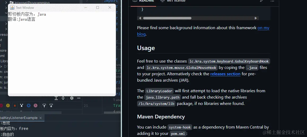This screenshot has width=307, height=137.
Task: Collapse the expanded folder down-chevron in project tree
Action: coord(6,13)
